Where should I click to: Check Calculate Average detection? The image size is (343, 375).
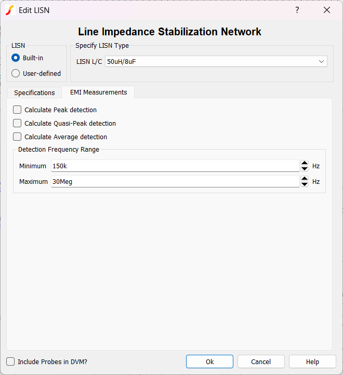(x=17, y=137)
